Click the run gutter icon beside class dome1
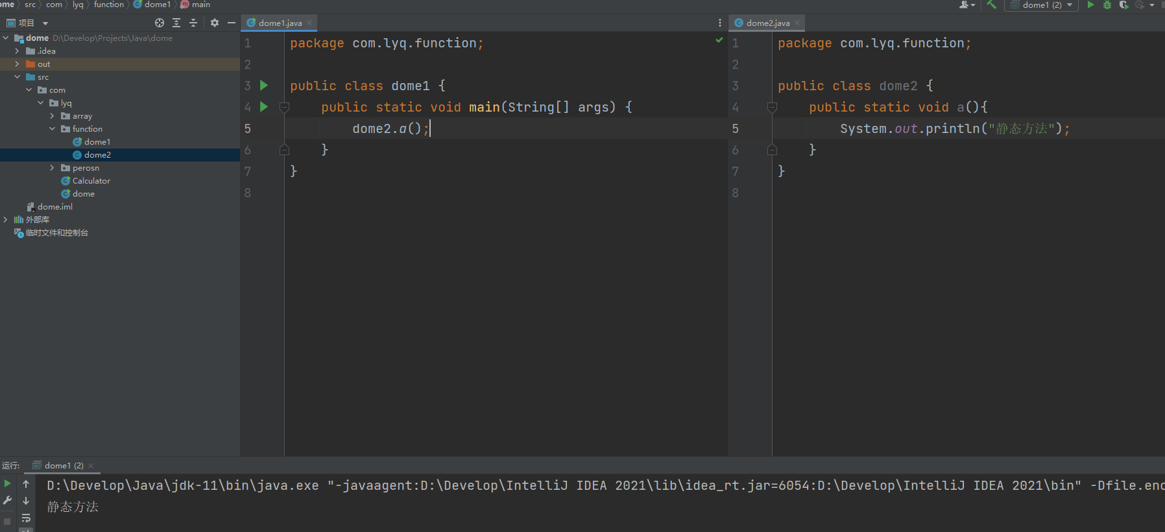 [264, 85]
